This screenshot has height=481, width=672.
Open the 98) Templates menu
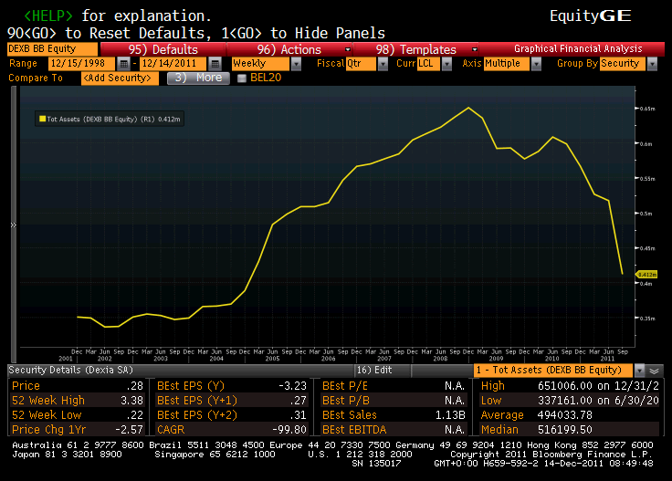click(x=415, y=49)
